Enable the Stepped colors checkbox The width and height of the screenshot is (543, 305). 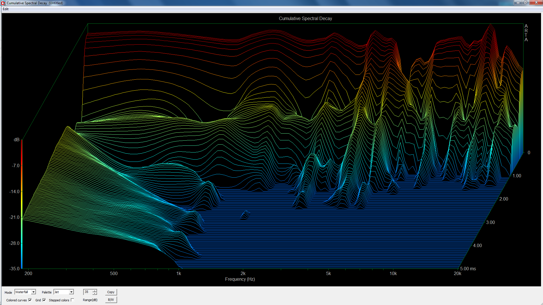coord(72,300)
